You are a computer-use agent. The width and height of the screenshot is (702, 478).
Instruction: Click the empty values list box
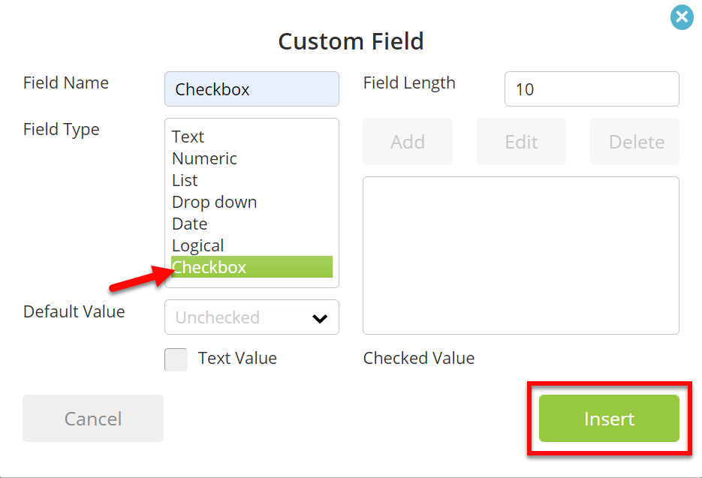520,256
